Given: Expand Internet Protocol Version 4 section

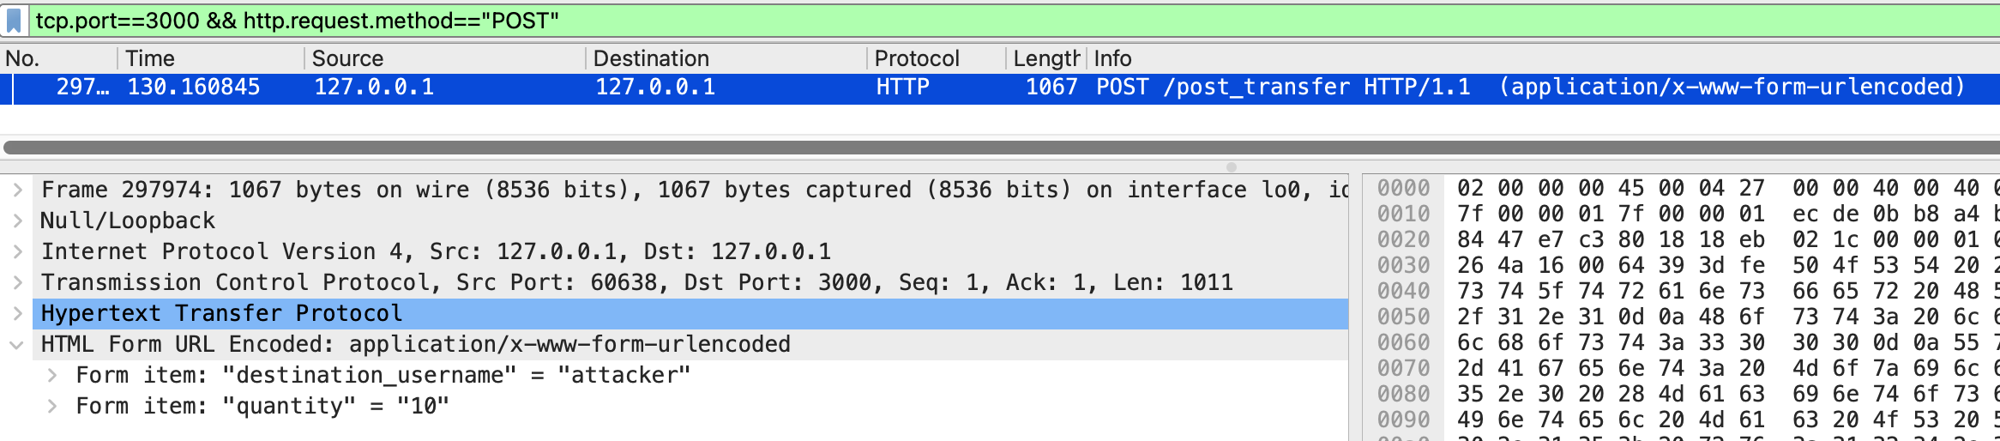Looking at the screenshot, I should point(17,251).
